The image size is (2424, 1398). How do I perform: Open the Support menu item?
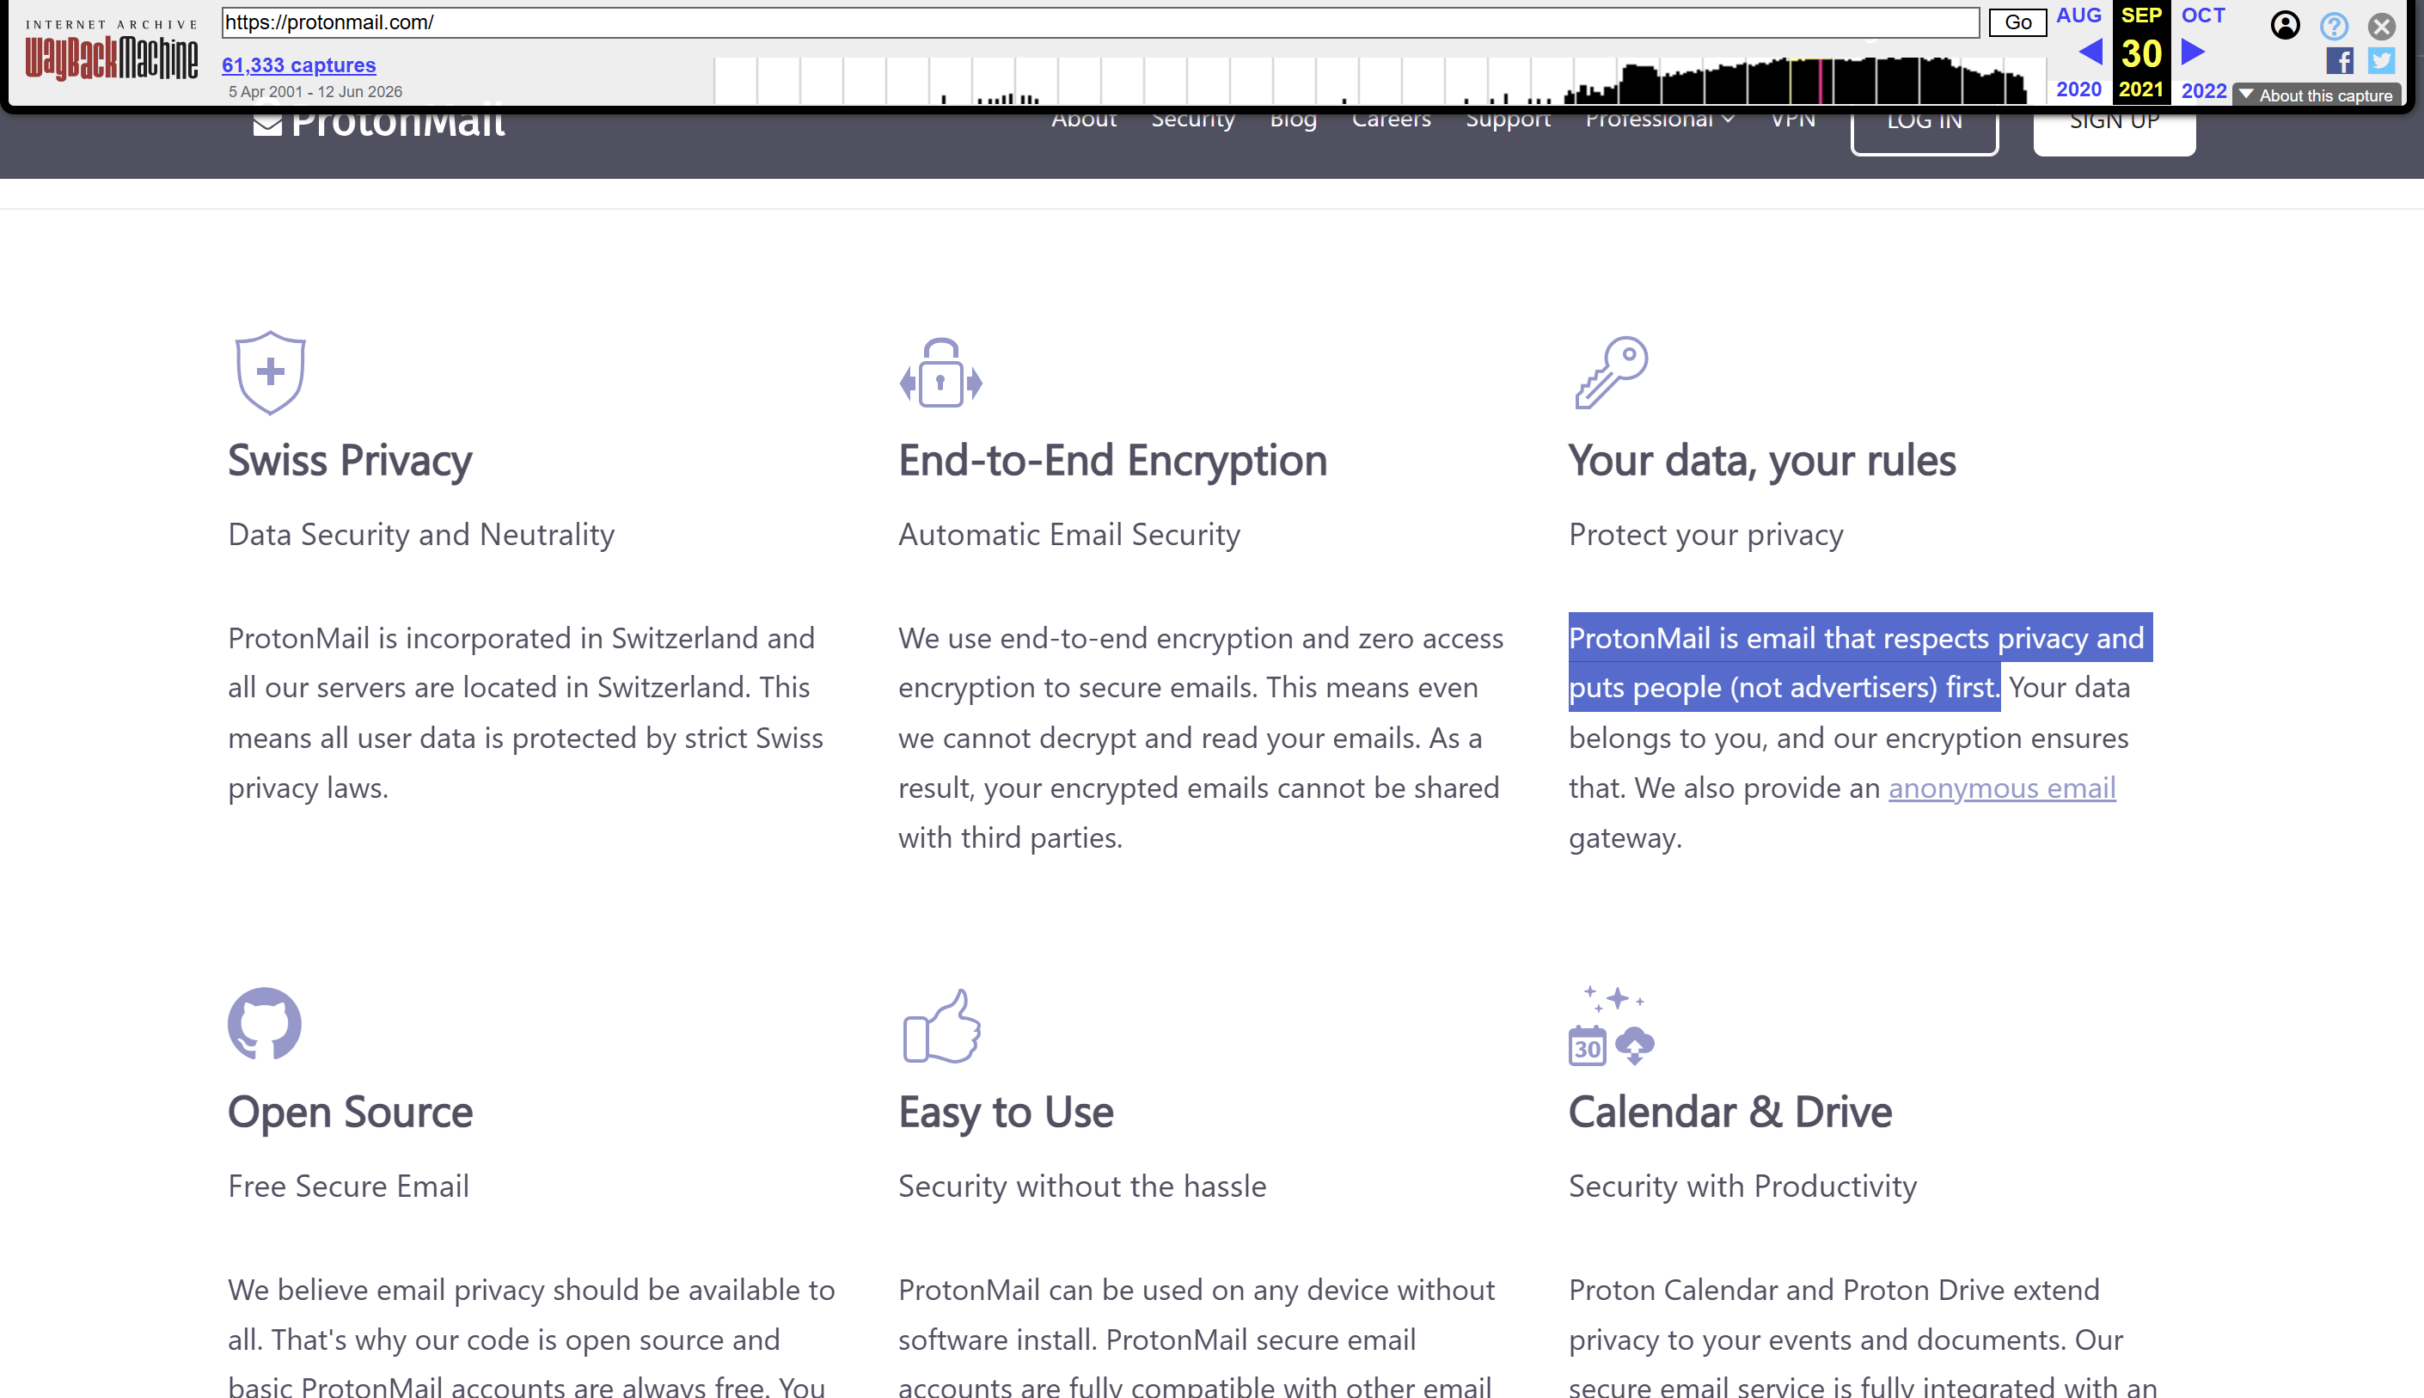pos(1508,120)
